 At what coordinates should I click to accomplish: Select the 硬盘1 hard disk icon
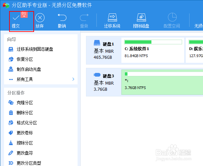tap(97, 43)
